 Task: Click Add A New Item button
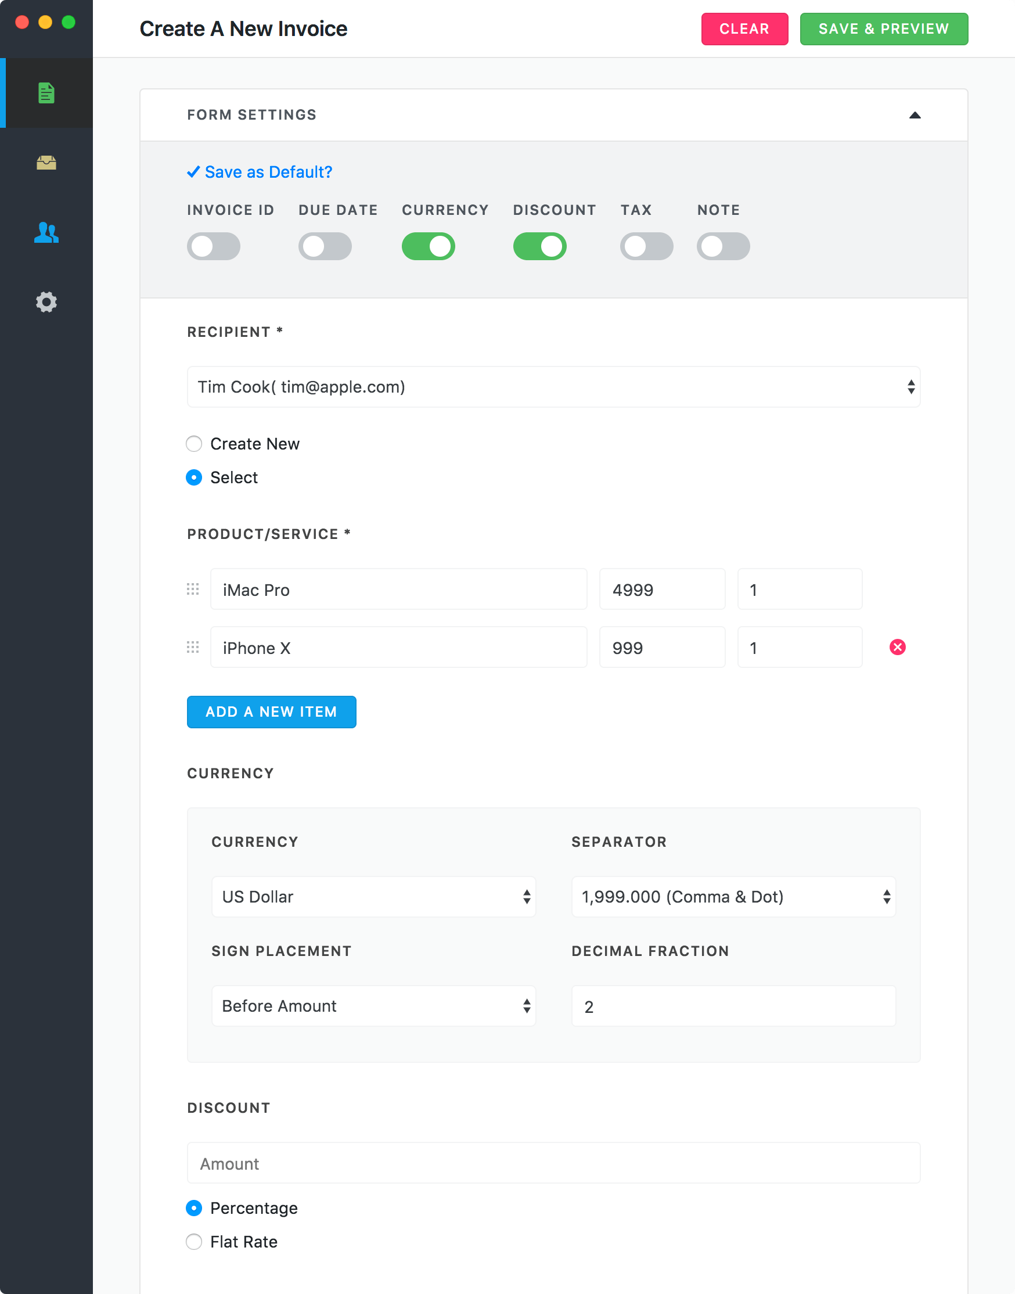[x=272, y=711]
